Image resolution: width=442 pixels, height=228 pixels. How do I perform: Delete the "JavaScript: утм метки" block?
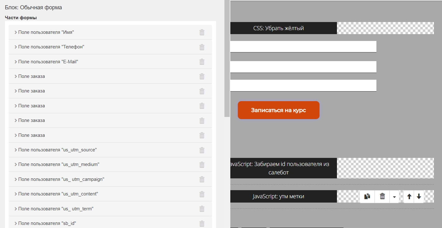tap(382, 196)
